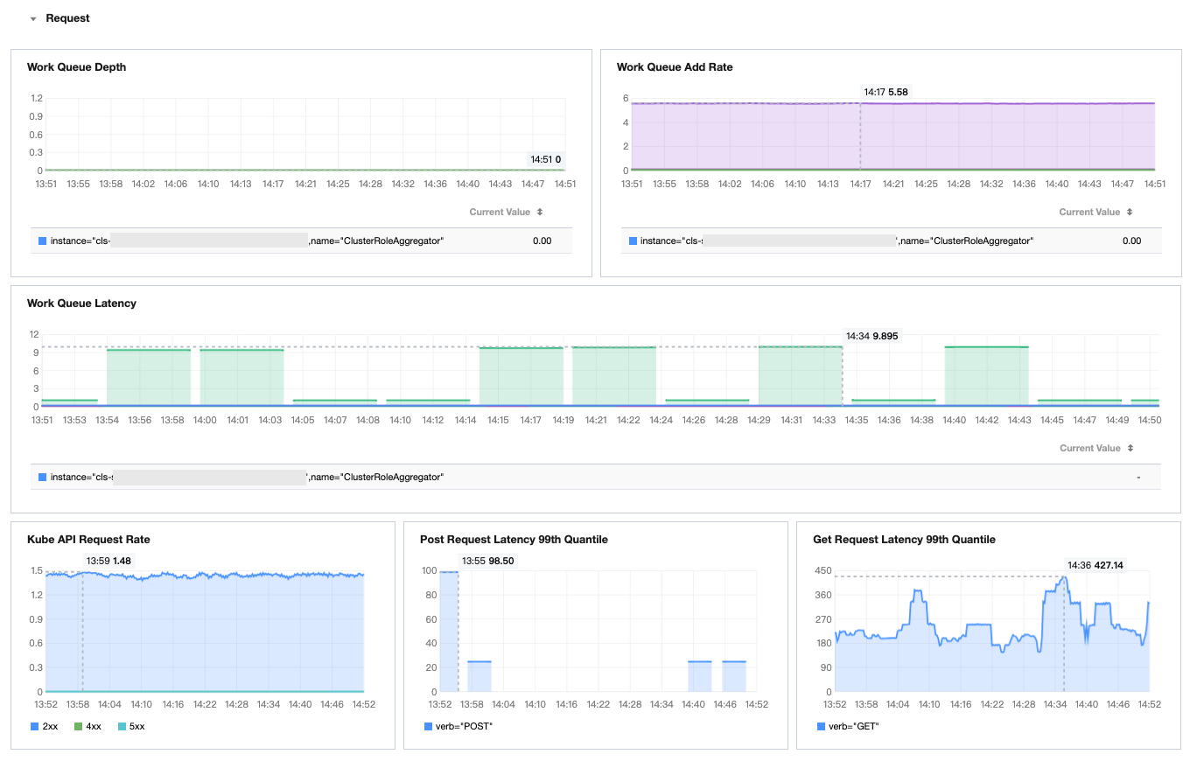
Task: Select ClusterRoleAggregator row in Work Queue Latency
Action: pyautogui.click(x=595, y=477)
